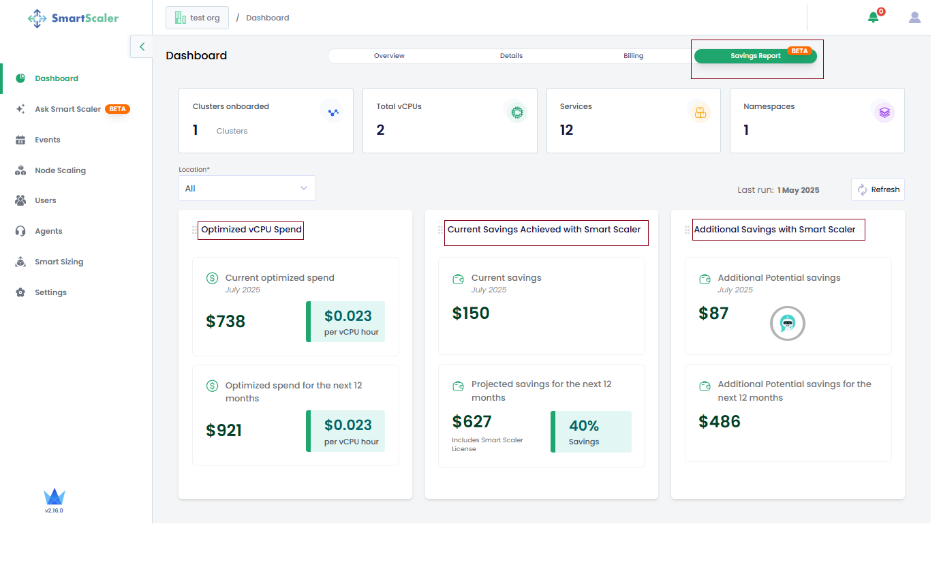
Task: Click the Events calendar icon
Action: tap(20, 140)
